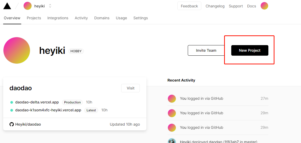The width and height of the screenshot is (301, 143).
Task: Click the 'Heyiki deployed daodao' activity entry
Action: [x=219, y=142]
